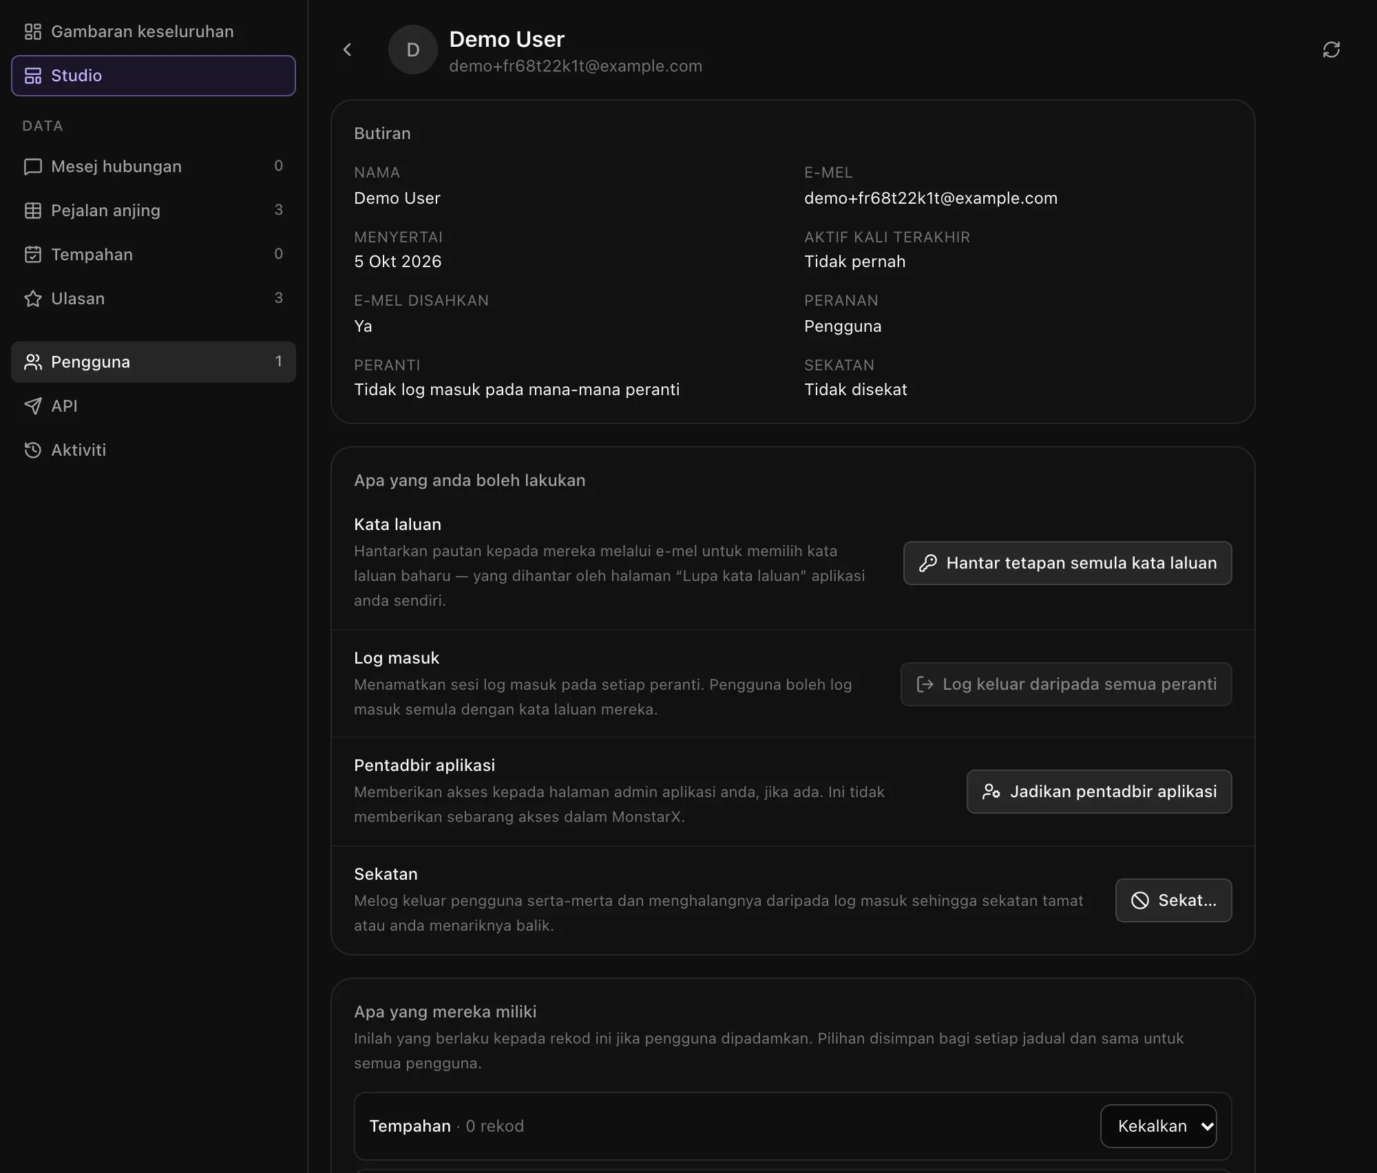Select Pengguna in the sidebar
This screenshot has width=1377, height=1173.
154,362
